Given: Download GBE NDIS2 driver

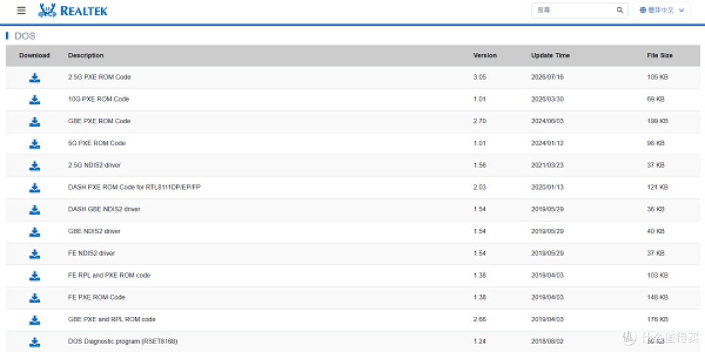Looking at the screenshot, I should [35, 231].
